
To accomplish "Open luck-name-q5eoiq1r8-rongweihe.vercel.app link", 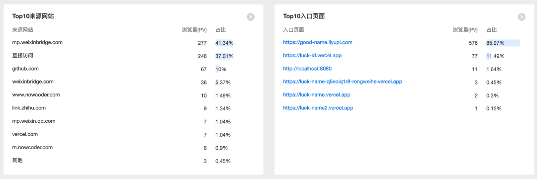I will coord(343,82).
